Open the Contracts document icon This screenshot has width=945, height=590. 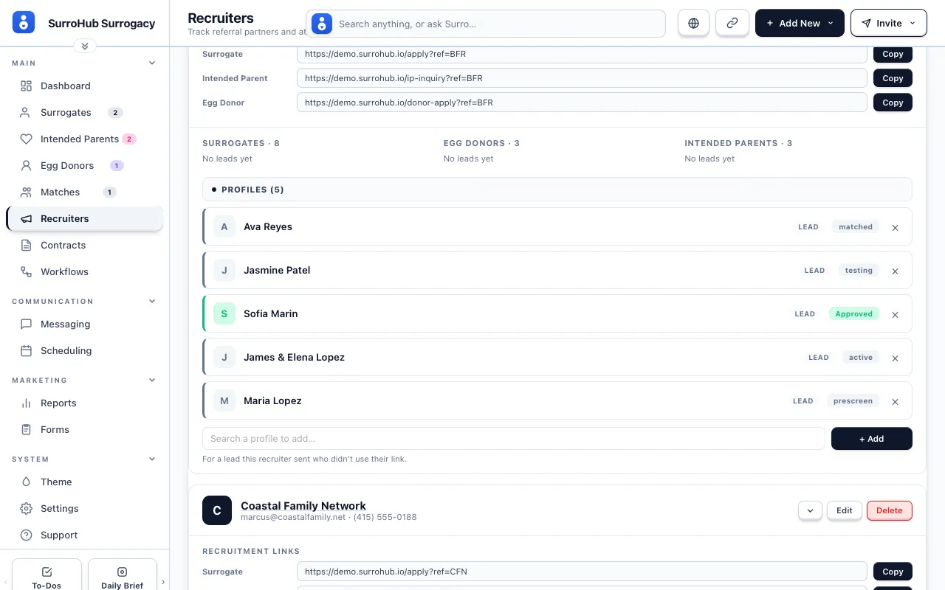(x=26, y=246)
